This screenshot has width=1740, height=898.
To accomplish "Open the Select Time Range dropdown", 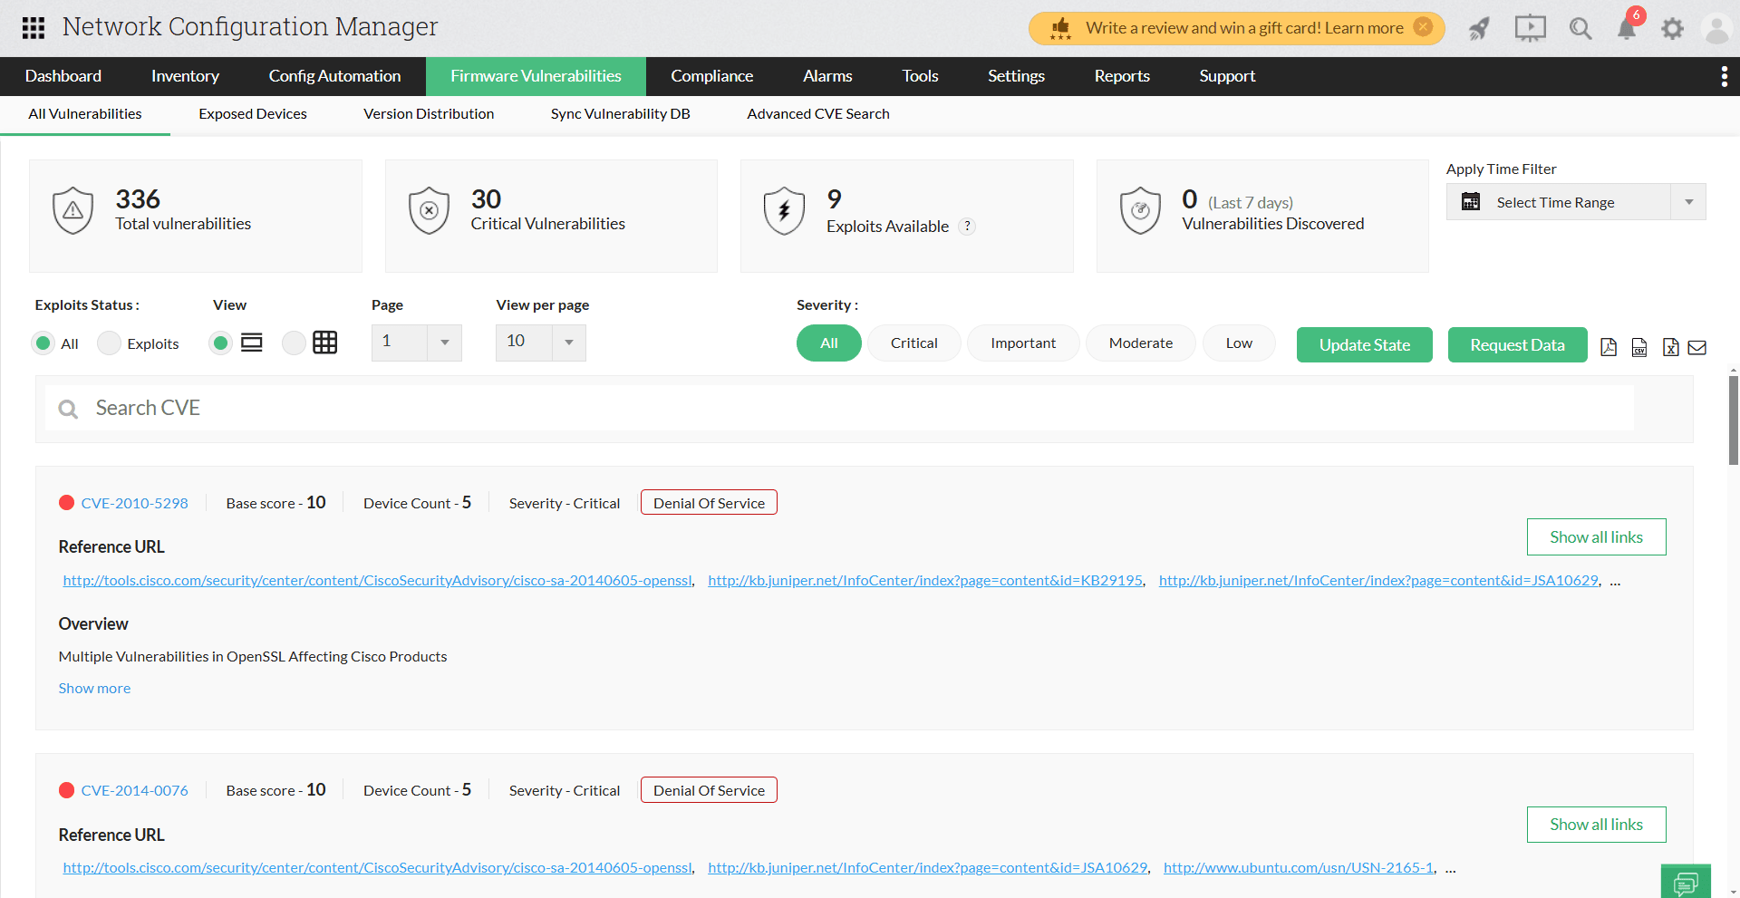I will [x=1576, y=201].
